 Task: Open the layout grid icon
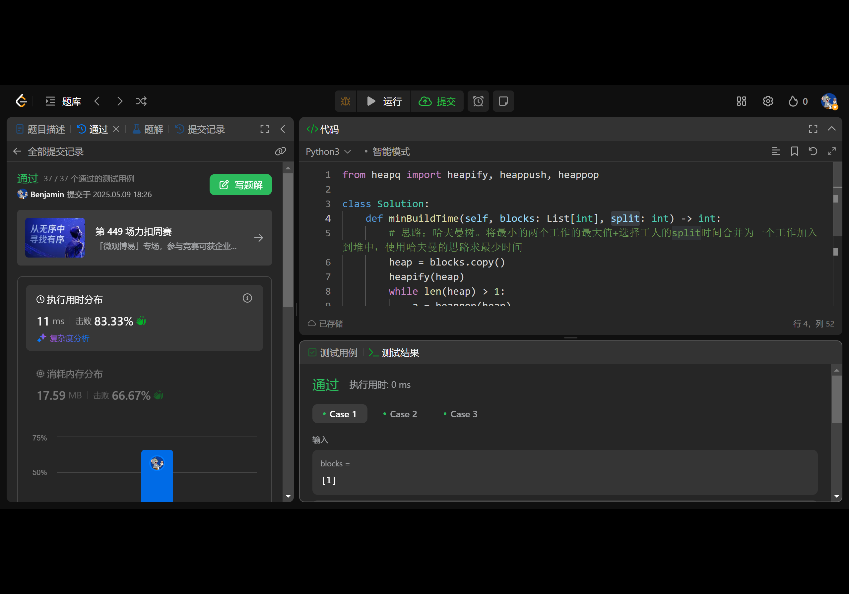click(x=741, y=101)
